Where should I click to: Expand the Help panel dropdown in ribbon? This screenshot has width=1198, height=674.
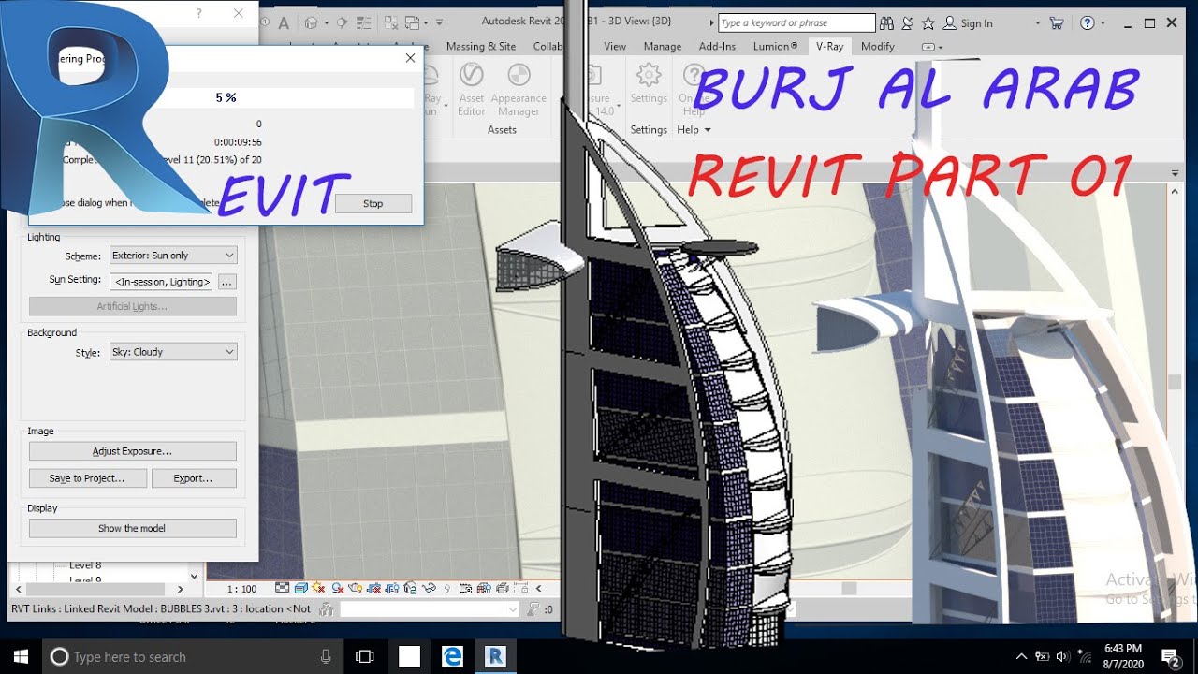click(694, 130)
